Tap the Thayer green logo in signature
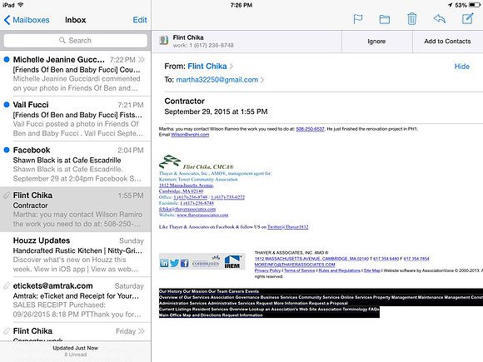 click(x=170, y=162)
